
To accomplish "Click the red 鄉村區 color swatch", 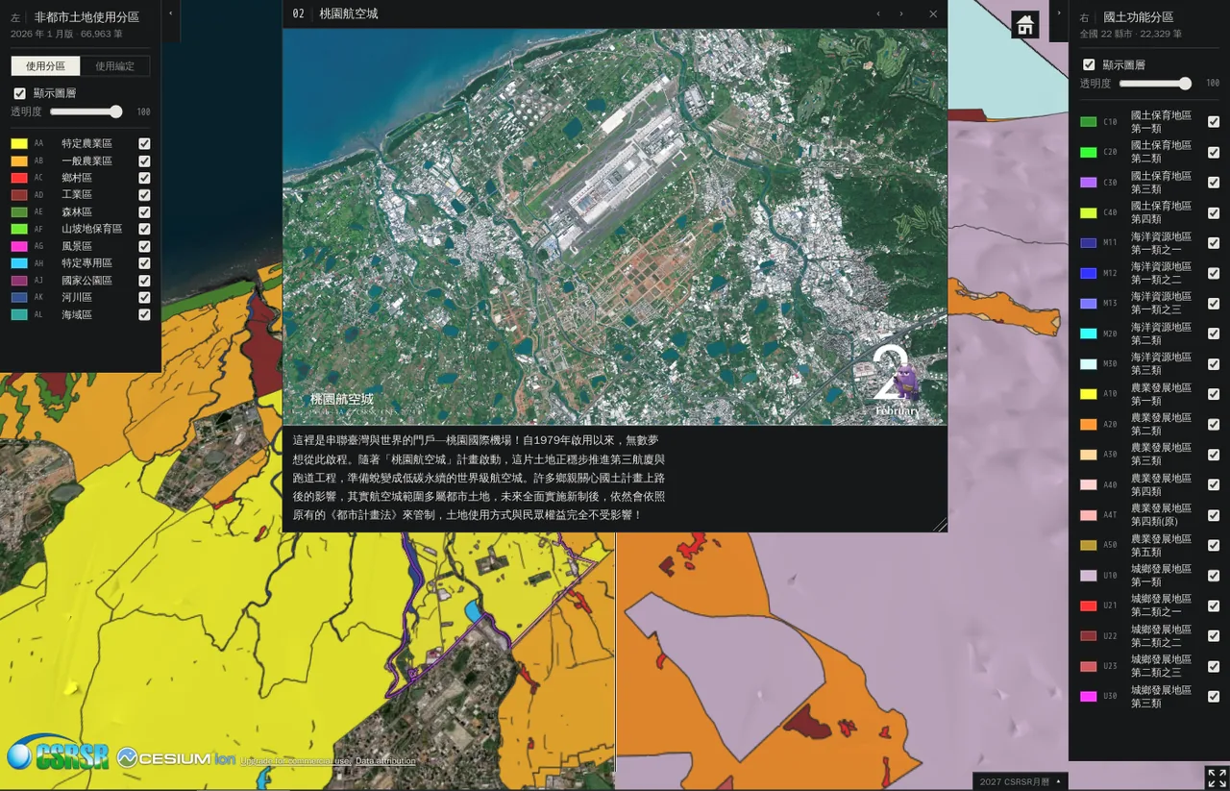I will click(x=19, y=178).
